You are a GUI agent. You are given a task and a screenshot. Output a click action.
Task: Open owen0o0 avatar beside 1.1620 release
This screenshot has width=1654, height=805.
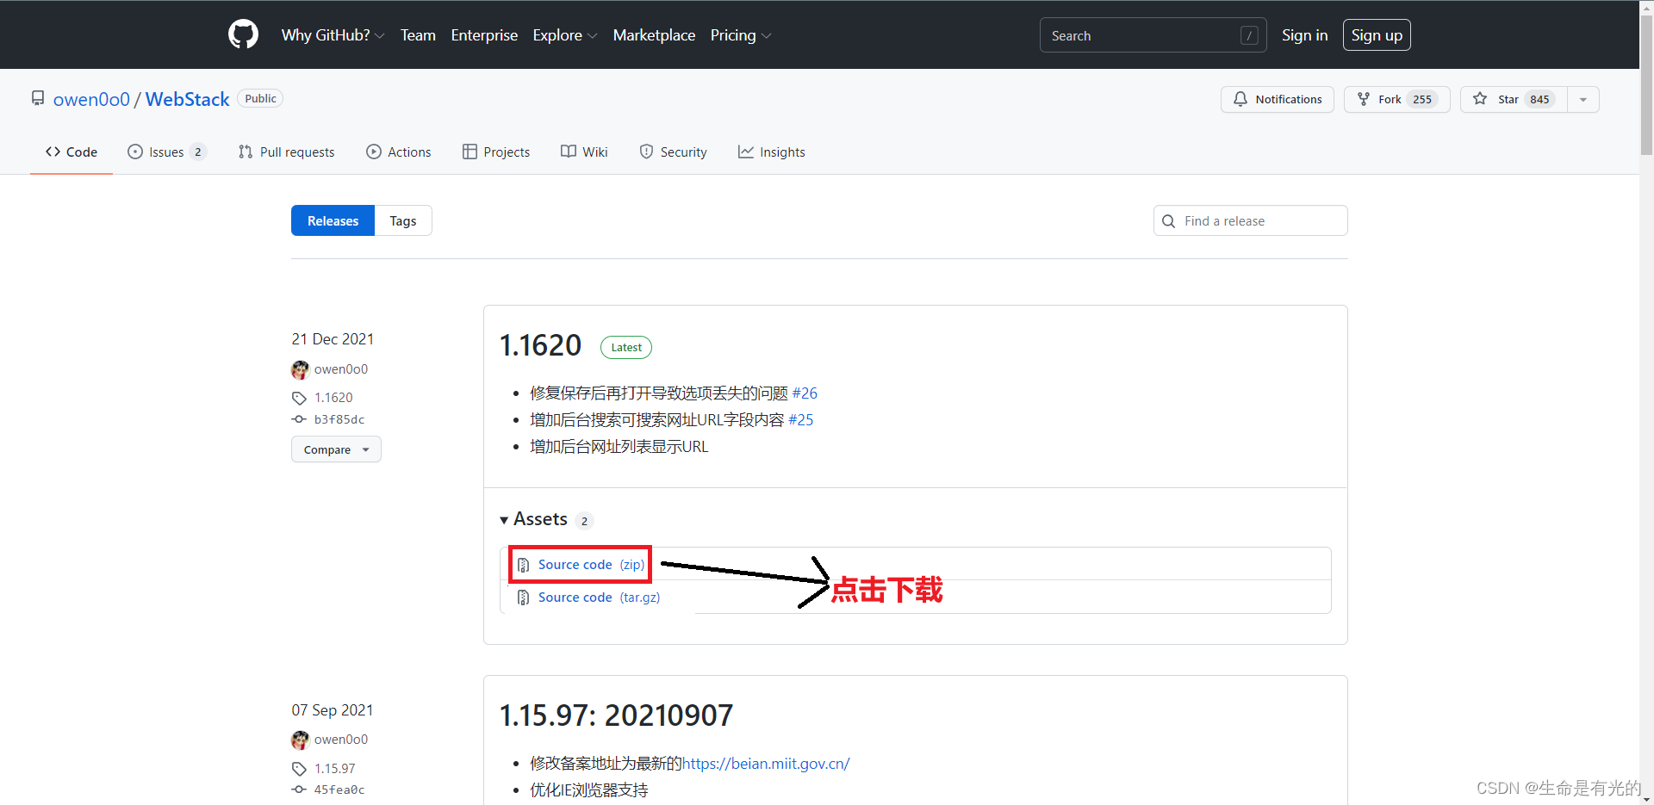(x=300, y=369)
